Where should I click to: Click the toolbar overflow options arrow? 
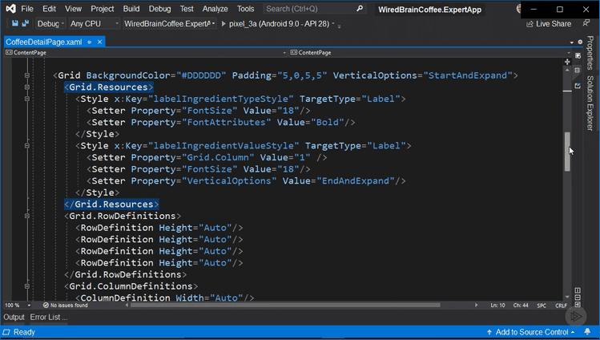pos(339,26)
